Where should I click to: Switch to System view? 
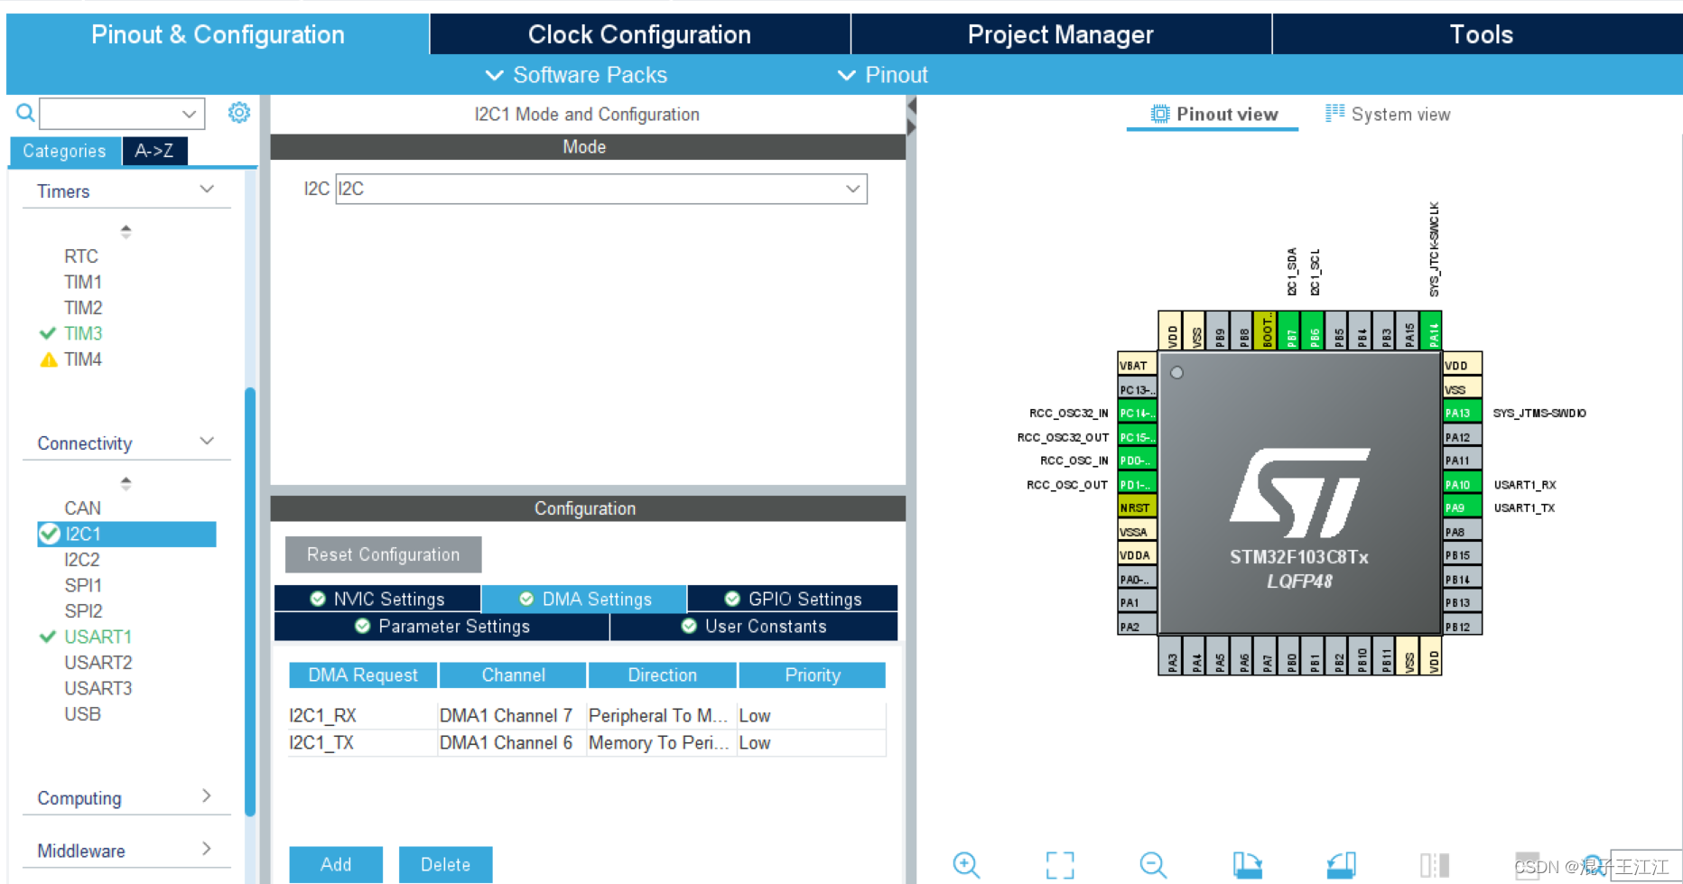(1388, 114)
